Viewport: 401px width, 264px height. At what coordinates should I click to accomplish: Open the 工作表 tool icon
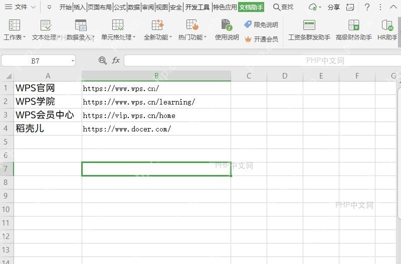click(x=15, y=25)
